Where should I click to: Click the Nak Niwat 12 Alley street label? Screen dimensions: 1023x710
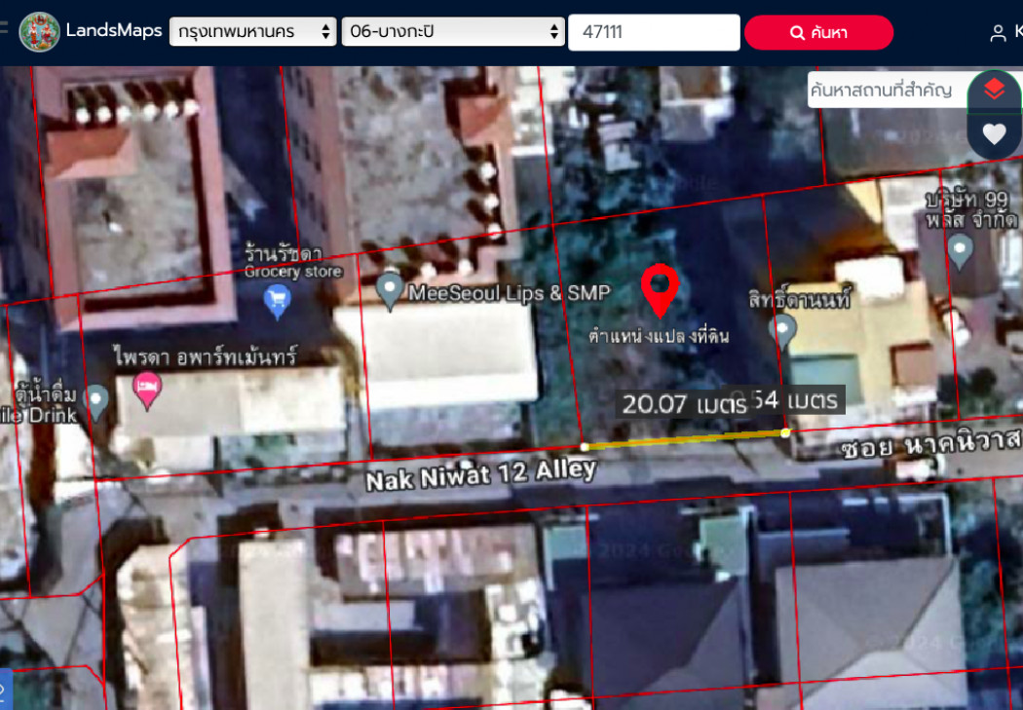480,476
